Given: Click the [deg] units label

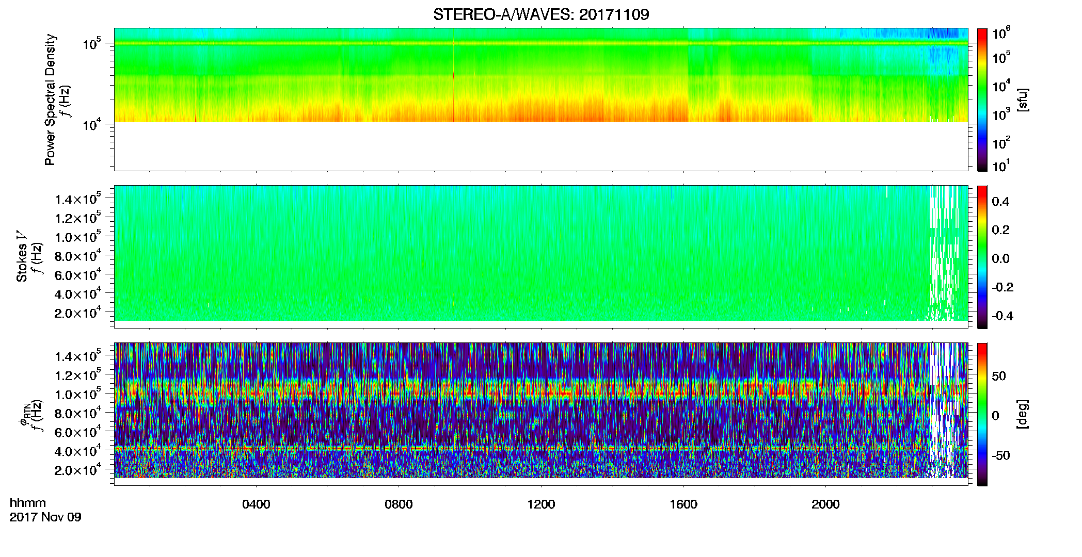Looking at the screenshot, I should [x=1022, y=414].
